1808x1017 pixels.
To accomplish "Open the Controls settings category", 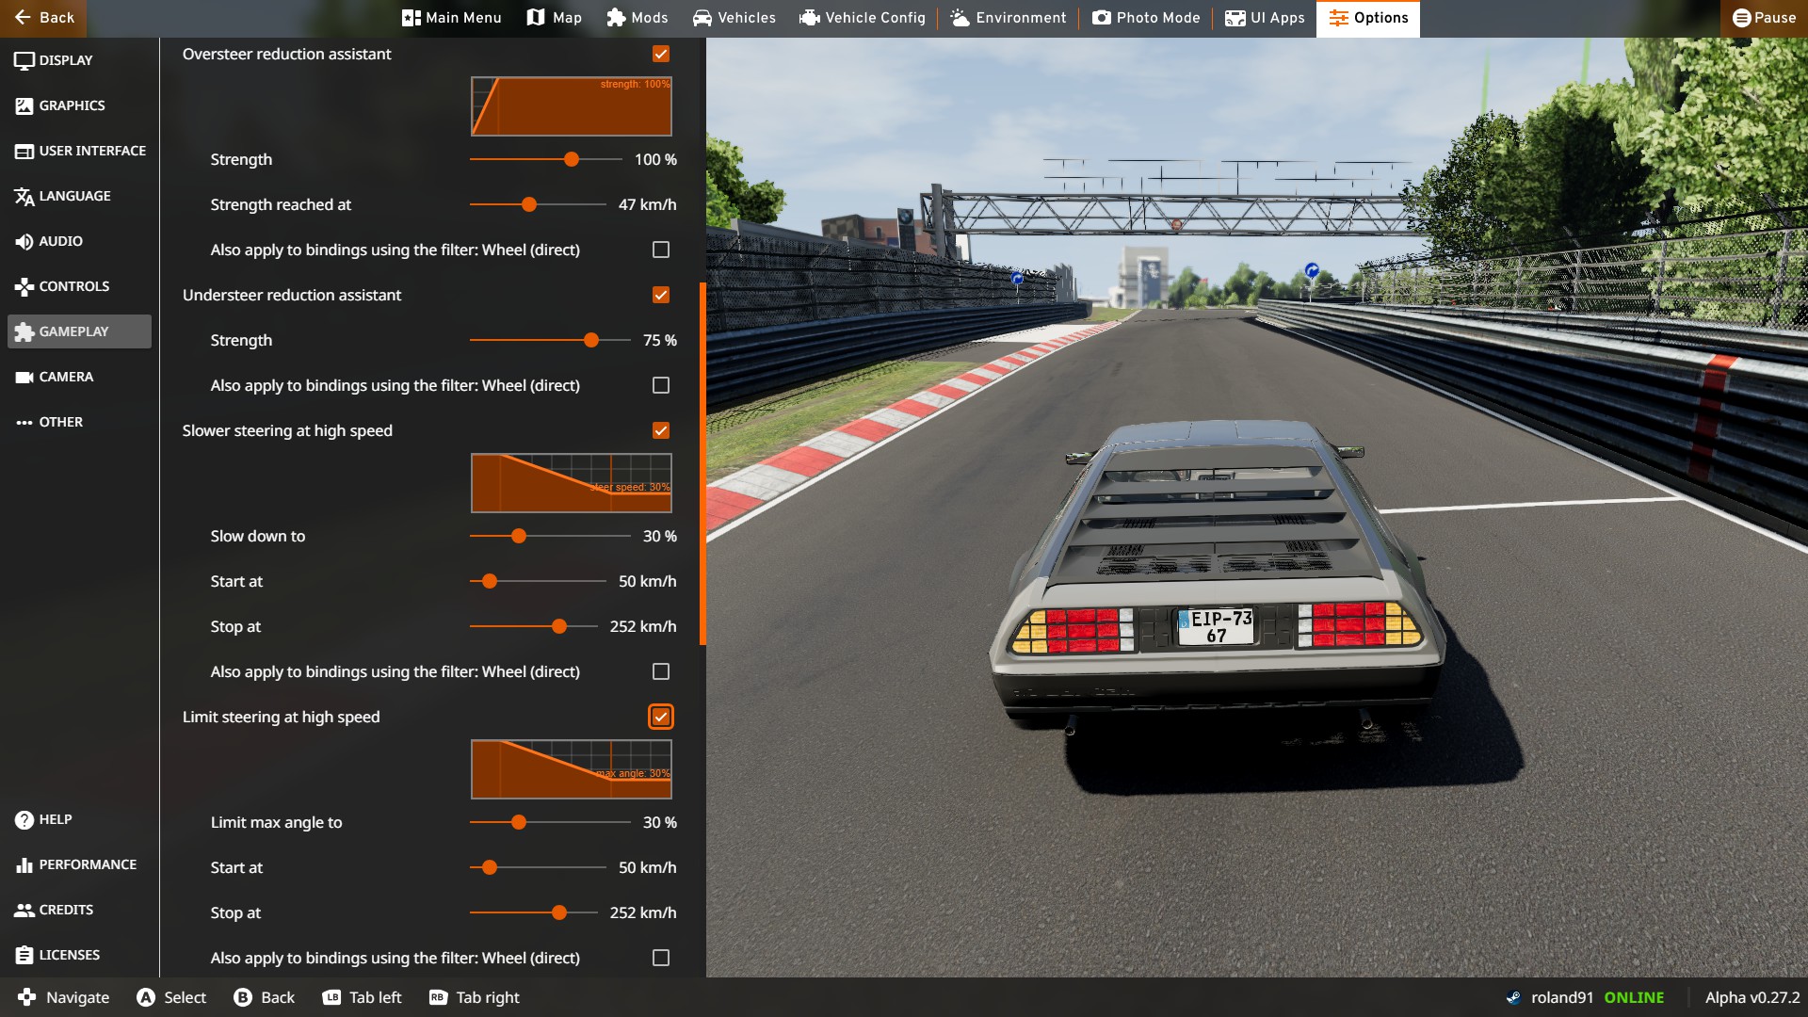I will click(73, 286).
